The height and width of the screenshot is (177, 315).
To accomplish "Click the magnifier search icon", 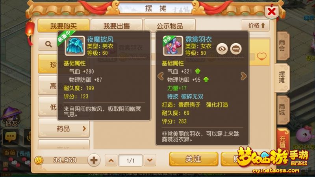I will [48, 44].
